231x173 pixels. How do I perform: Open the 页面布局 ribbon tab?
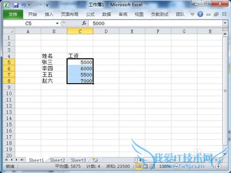point(70,14)
